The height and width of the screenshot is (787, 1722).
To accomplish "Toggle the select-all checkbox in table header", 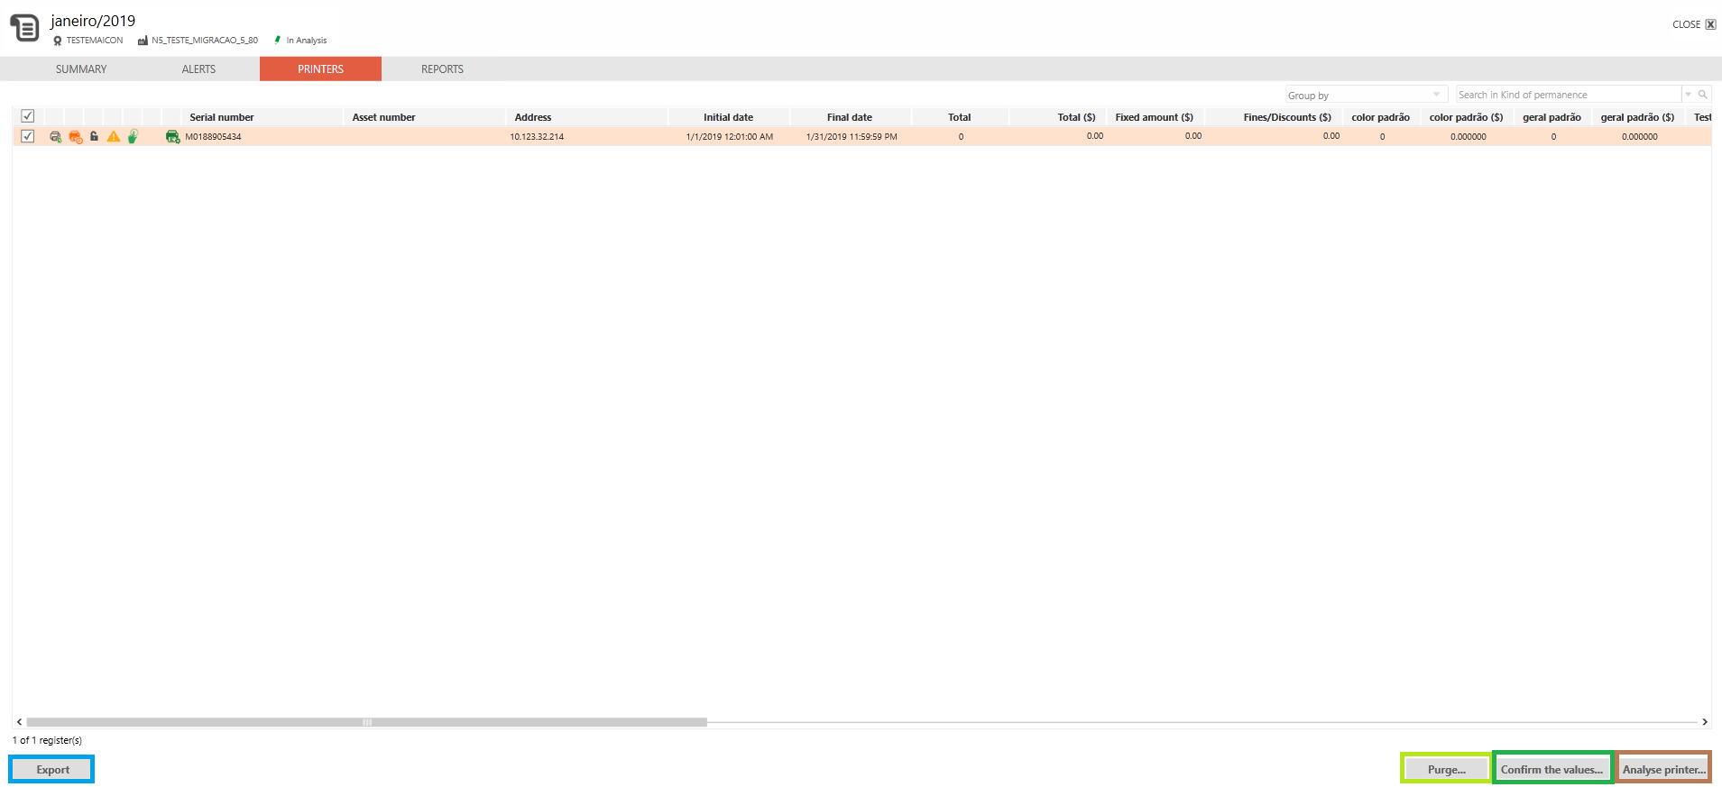I will click(x=28, y=116).
